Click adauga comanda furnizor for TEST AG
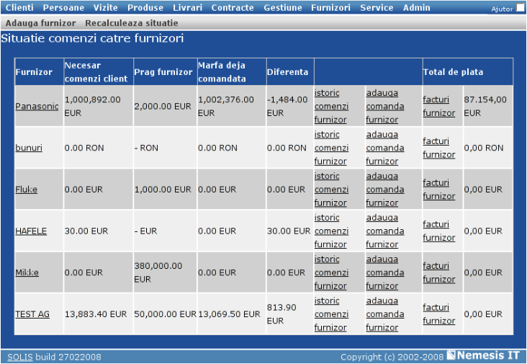This screenshot has width=527, height=364. pos(385,314)
